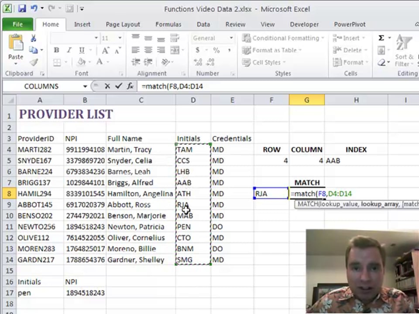419x314 pixels.
Task: Click the Undo icon in Quick Access Toolbar
Action: click(x=34, y=9)
